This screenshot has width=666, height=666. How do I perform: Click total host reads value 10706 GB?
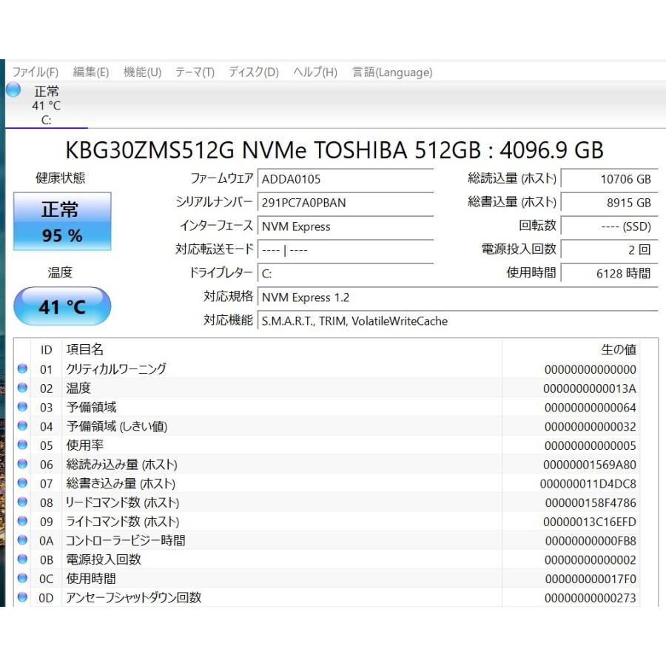click(x=610, y=179)
